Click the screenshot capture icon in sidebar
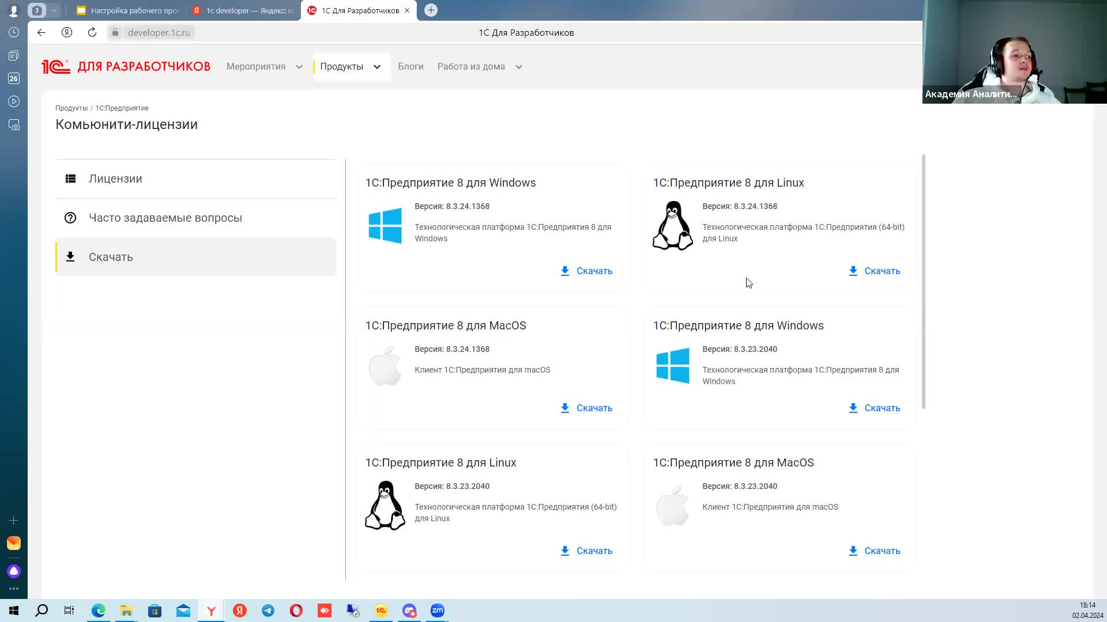Screen dimensions: 1107x622 [x=14, y=124]
